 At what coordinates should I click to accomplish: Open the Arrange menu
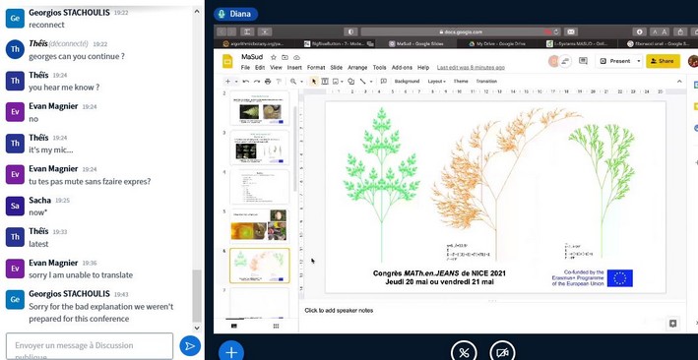357,68
